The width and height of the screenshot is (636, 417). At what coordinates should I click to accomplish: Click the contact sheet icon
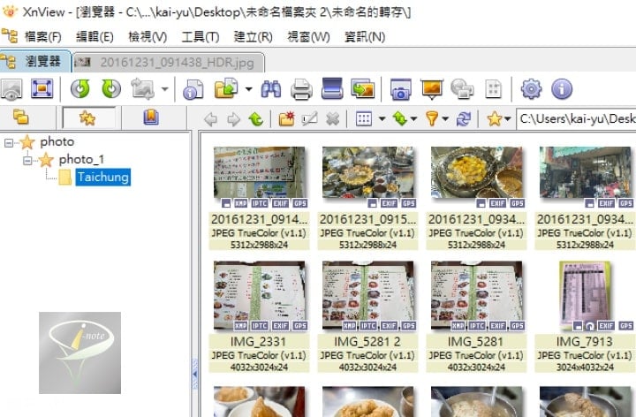493,89
